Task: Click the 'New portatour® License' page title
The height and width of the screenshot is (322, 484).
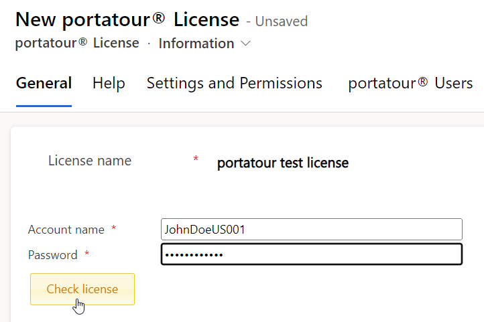Action: (127, 19)
